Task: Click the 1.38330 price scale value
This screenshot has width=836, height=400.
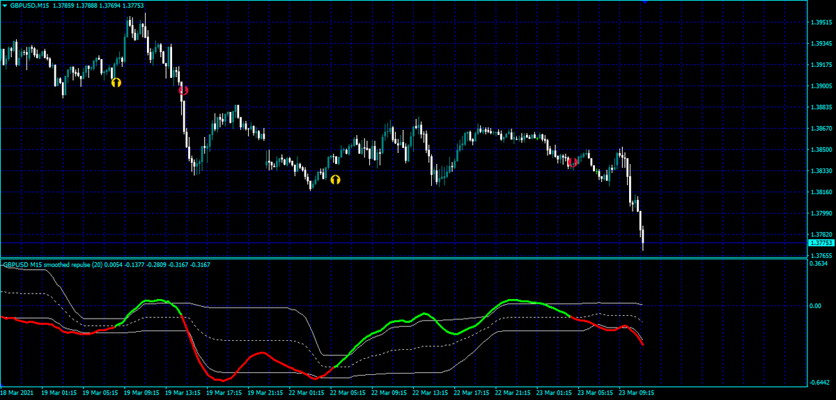Action: (x=821, y=171)
